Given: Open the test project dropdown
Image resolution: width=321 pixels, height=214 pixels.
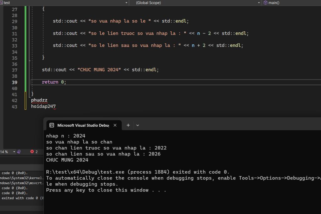Looking at the screenshot, I should point(126,3).
